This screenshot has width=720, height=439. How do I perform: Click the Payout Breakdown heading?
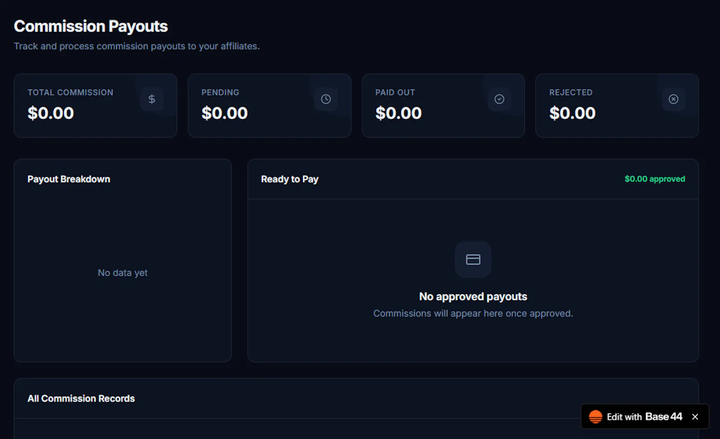(x=69, y=179)
